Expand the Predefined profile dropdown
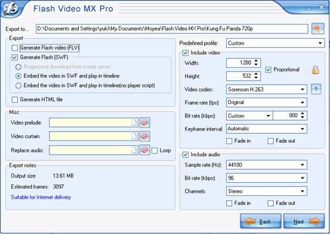 [276, 43]
